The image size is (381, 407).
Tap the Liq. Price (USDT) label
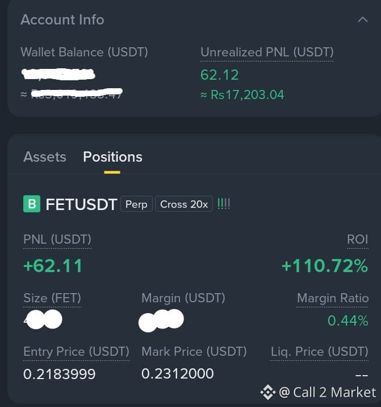320,352
